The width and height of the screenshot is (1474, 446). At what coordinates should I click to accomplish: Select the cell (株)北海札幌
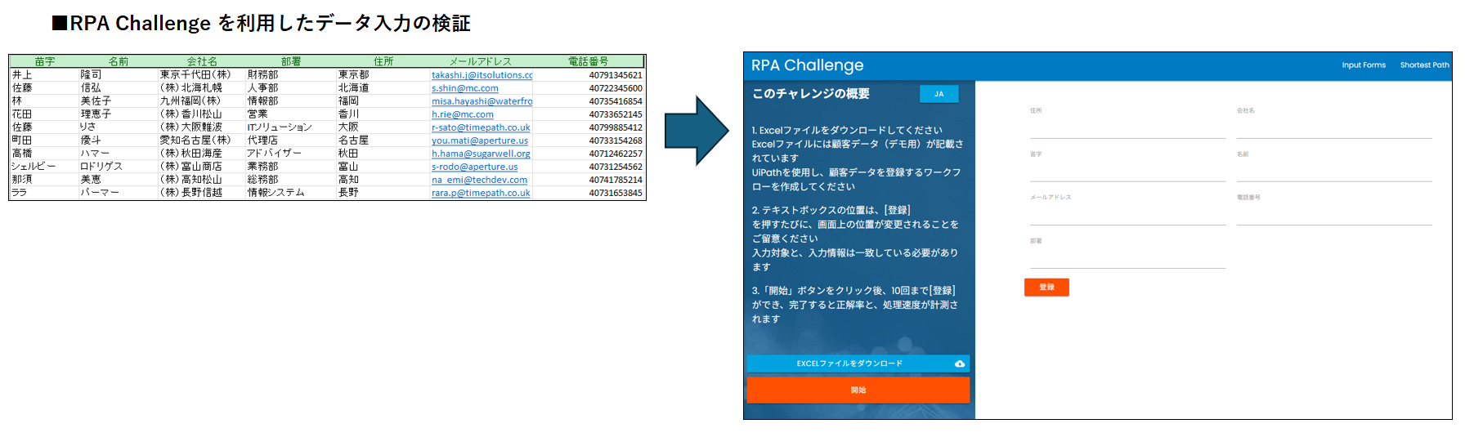[x=202, y=88]
